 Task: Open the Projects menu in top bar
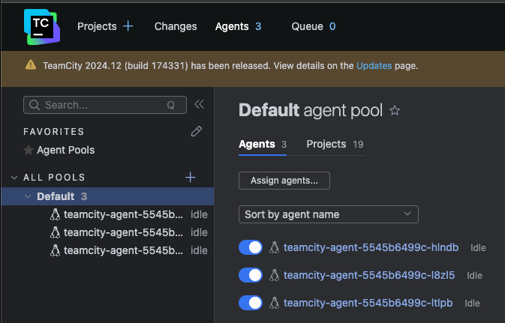tap(97, 26)
